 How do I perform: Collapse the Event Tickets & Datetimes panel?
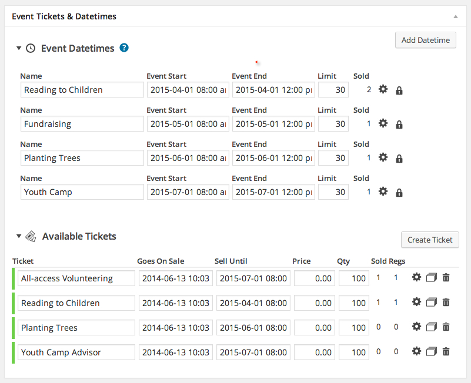tap(456, 17)
